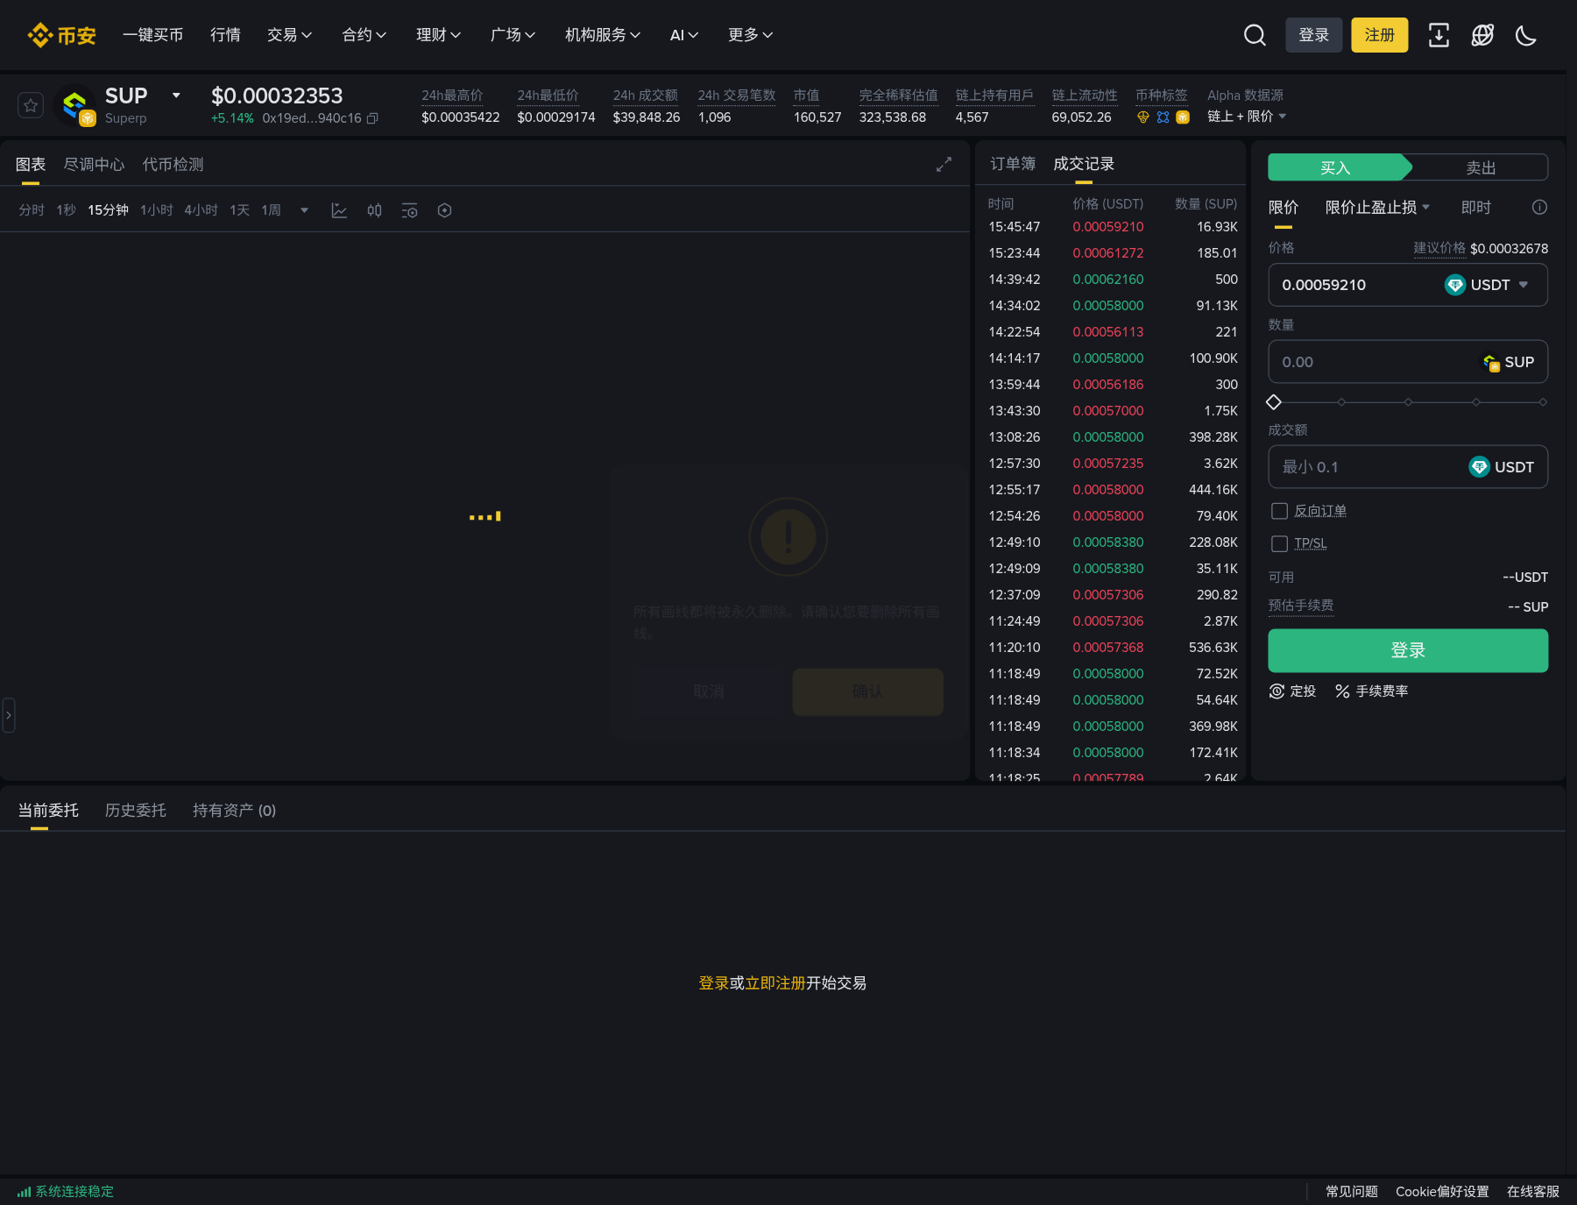Select the candlestick chart type icon

pos(374,210)
